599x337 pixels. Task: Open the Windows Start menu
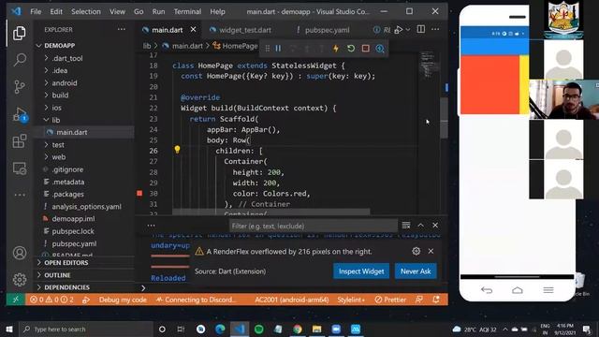point(9,329)
